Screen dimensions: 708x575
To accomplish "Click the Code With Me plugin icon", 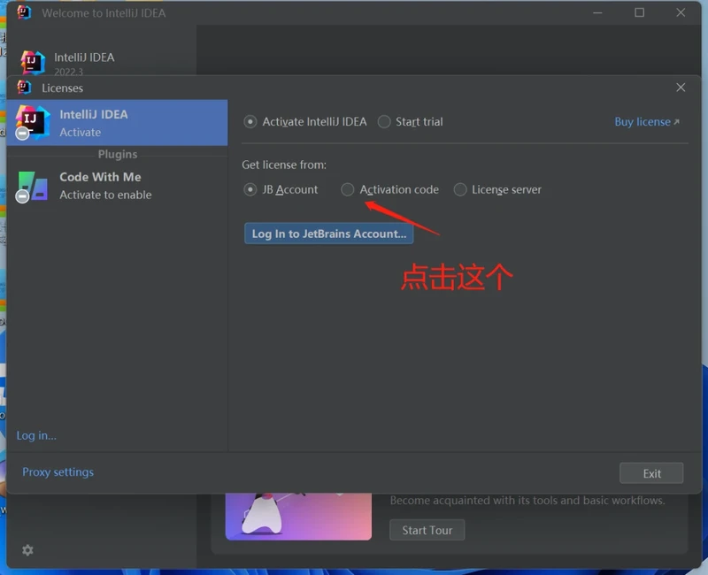I will (33, 186).
